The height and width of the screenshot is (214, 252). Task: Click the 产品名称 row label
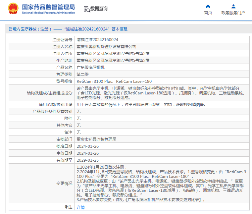point(64,67)
